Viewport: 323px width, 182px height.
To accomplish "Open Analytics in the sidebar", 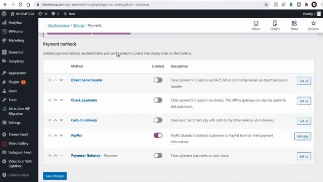I will pyautogui.click(x=15, y=22).
